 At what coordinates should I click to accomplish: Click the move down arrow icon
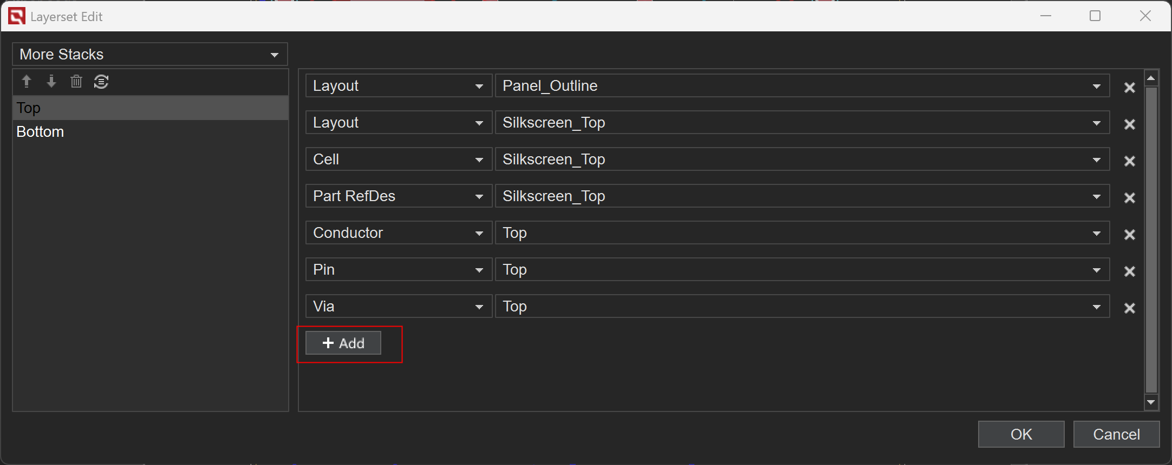coord(51,82)
